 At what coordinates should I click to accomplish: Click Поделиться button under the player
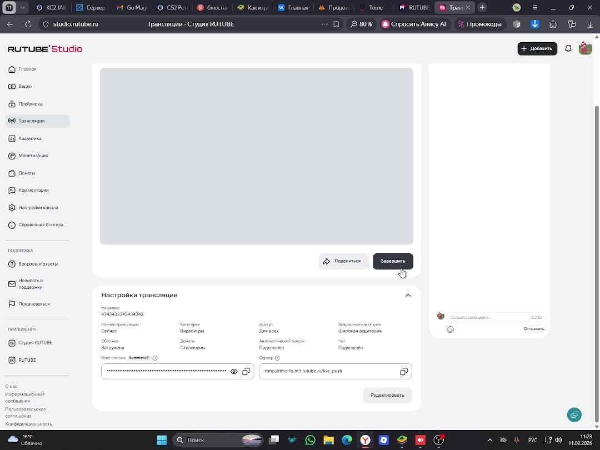click(x=343, y=261)
